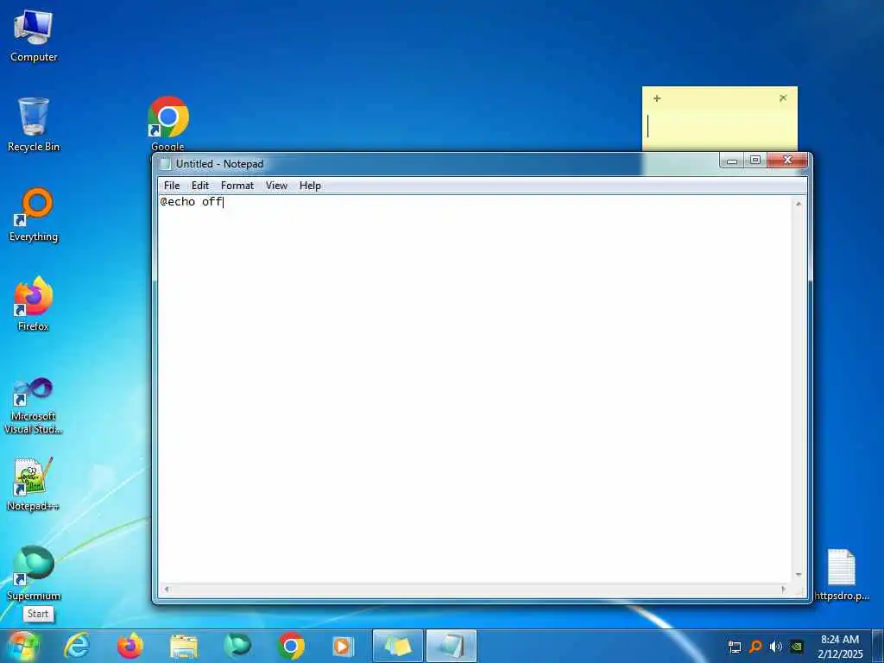Open the network tray icon

735,647
